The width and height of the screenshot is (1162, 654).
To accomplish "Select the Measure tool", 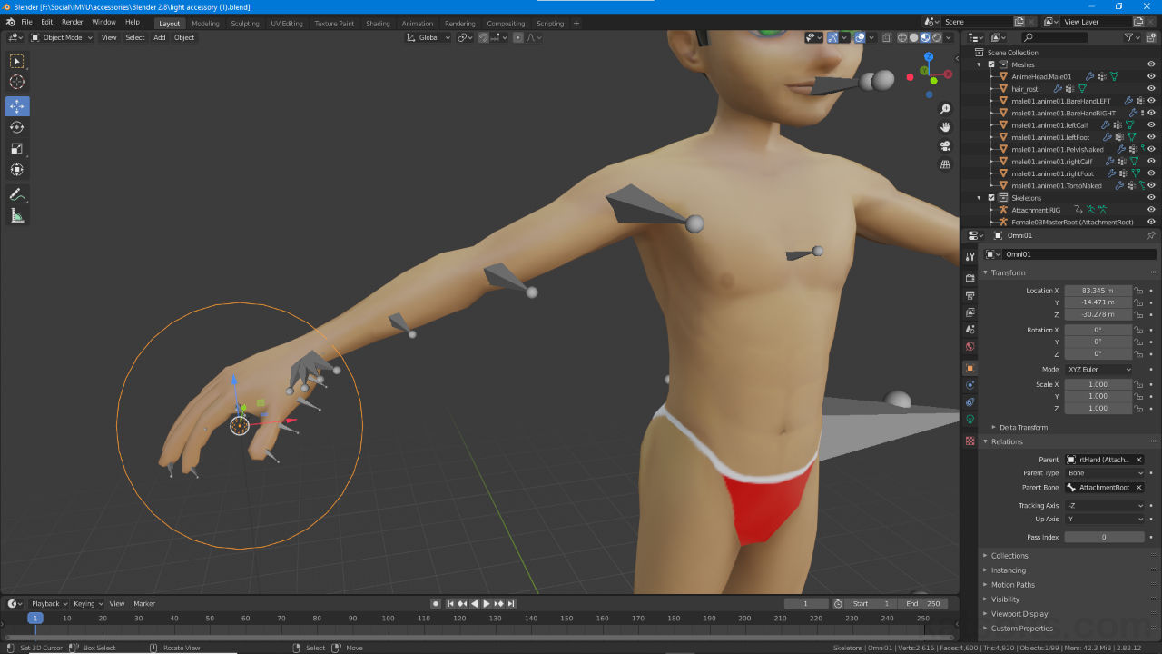I will [16, 215].
